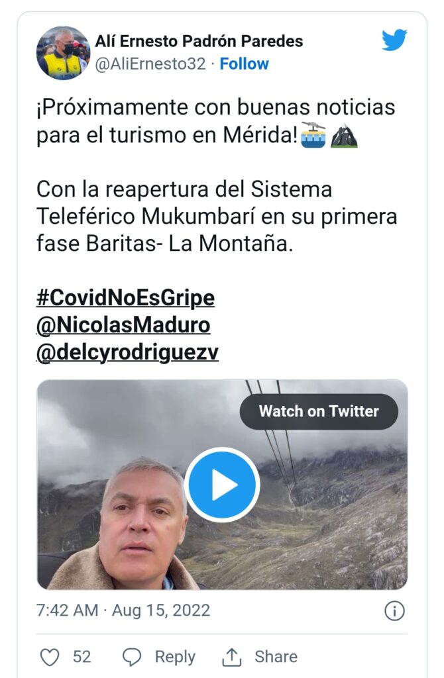The width and height of the screenshot is (444, 678).
Task: Click the Reply text label
Action: click(x=175, y=657)
